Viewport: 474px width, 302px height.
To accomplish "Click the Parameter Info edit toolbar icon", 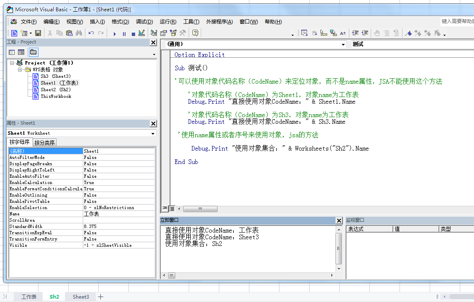I will coord(333,33).
